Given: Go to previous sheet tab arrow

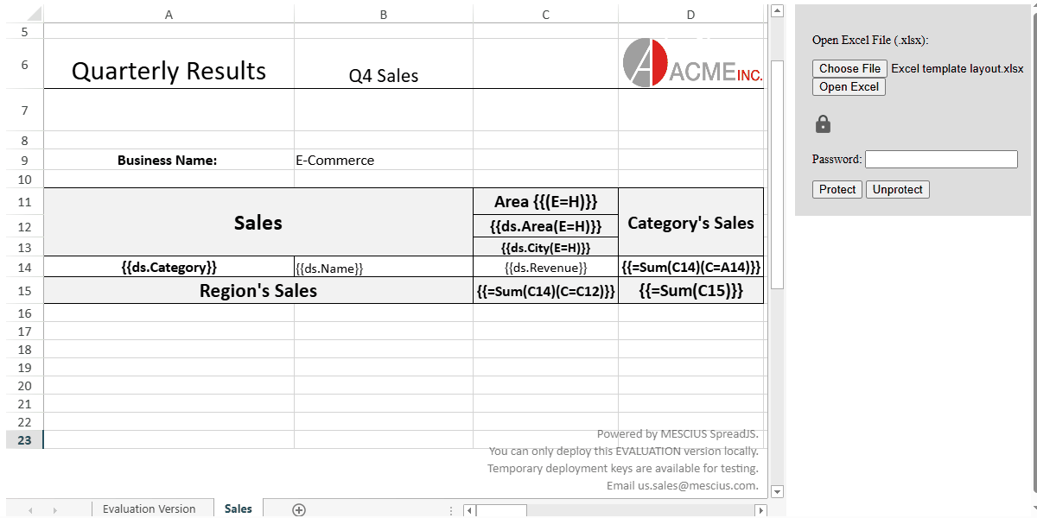Looking at the screenshot, I should pyautogui.click(x=30, y=510).
